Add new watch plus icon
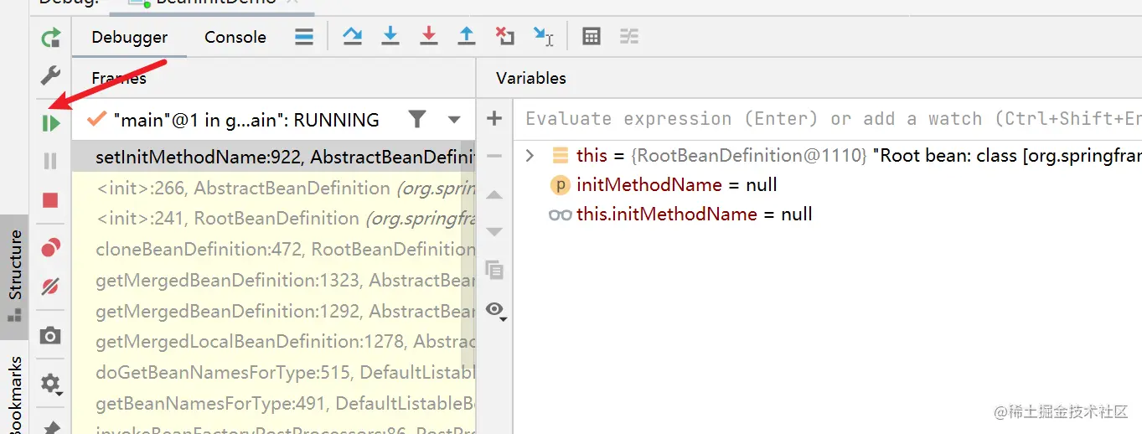The height and width of the screenshot is (434, 1142). (494, 118)
